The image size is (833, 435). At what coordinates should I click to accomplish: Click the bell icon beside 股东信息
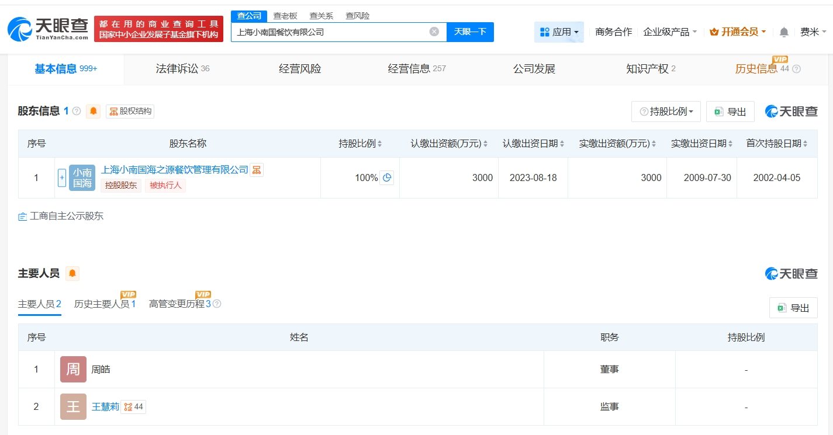coord(94,112)
